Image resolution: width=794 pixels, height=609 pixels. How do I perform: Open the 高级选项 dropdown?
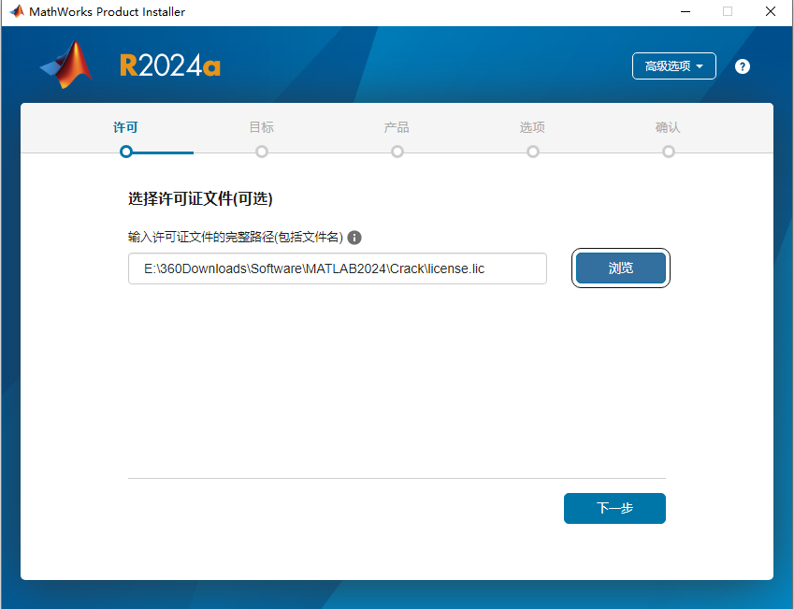point(673,65)
